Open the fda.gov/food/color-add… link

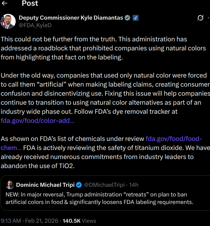[38, 121]
